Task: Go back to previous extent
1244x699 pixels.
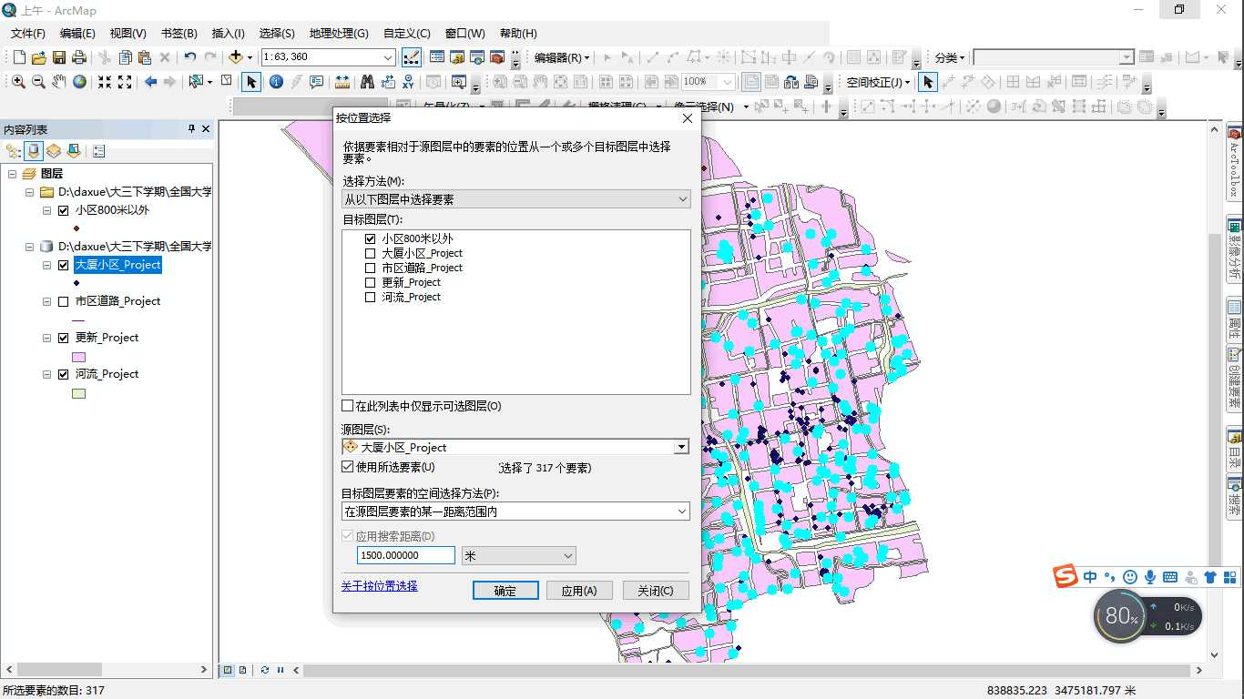Action: click(151, 82)
